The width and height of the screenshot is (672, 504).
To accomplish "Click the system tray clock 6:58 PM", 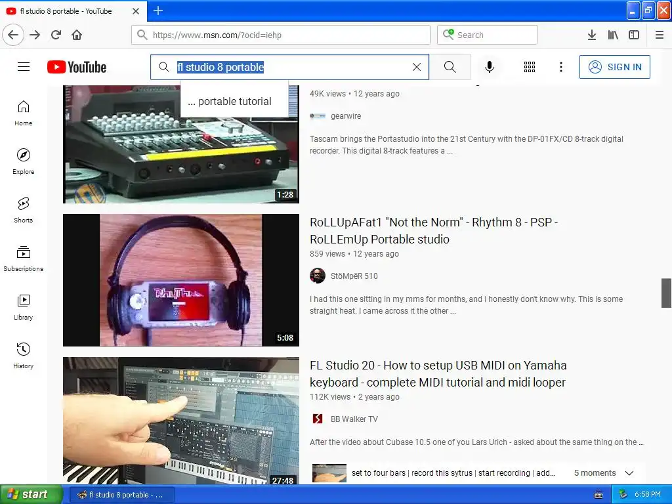I will [x=648, y=494].
